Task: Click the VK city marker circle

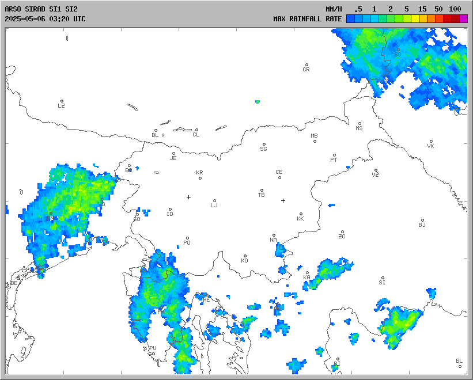Action: 431,142
